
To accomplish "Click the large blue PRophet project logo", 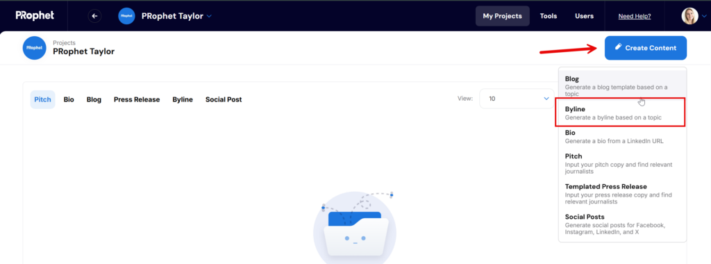I will (x=35, y=48).
